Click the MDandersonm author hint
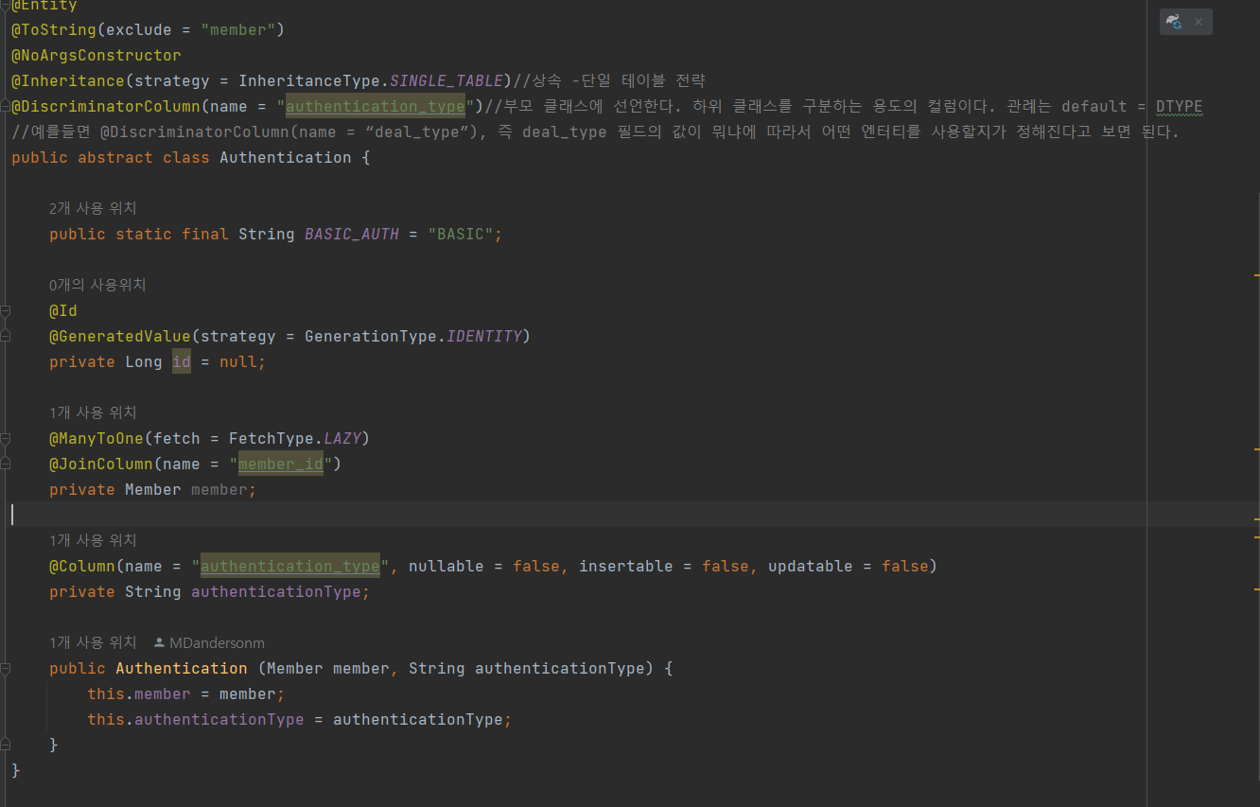This screenshot has height=807, width=1260. click(x=209, y=642)
